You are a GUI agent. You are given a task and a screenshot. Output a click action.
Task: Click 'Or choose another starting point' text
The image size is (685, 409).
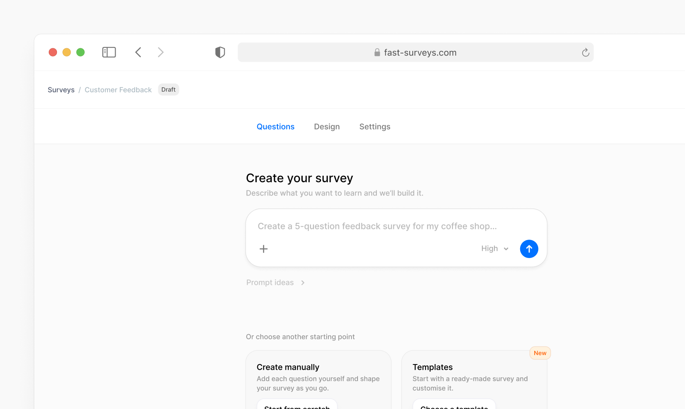coord(301,337)
